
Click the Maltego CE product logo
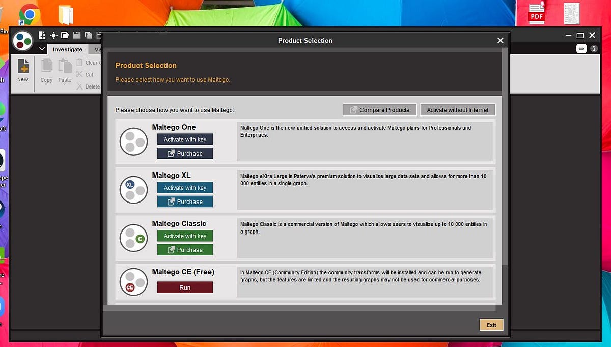pyautogui.click(x=133, y=281)
